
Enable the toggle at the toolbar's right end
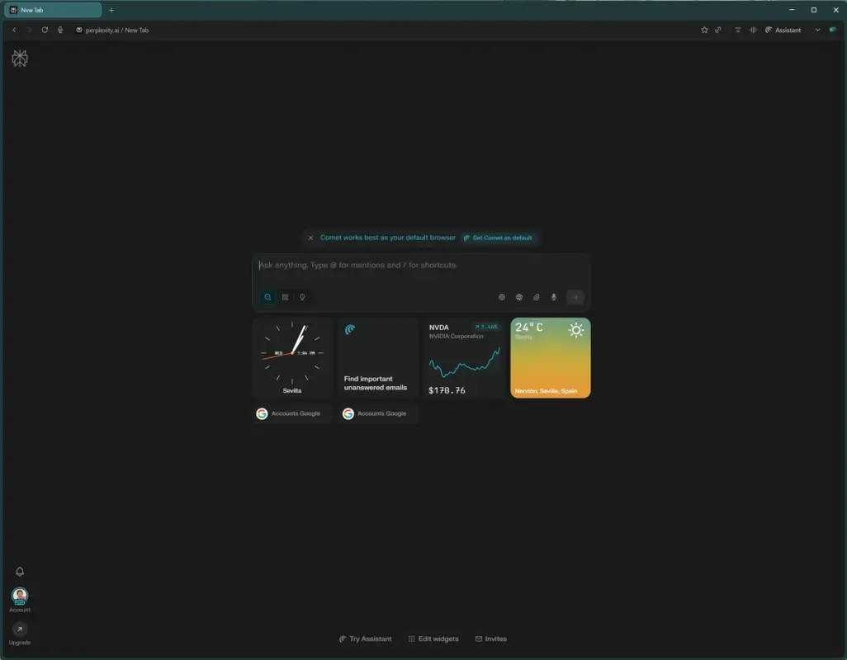pyautogui.click(x=834, y=29)
